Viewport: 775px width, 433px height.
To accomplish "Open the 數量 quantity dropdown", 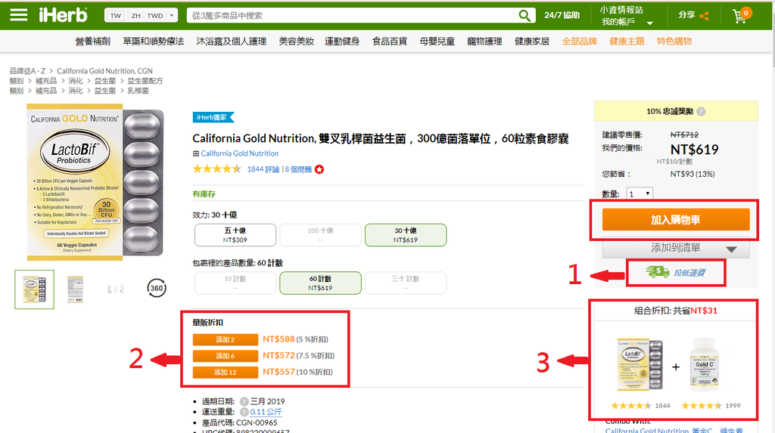I will (640, 194).
